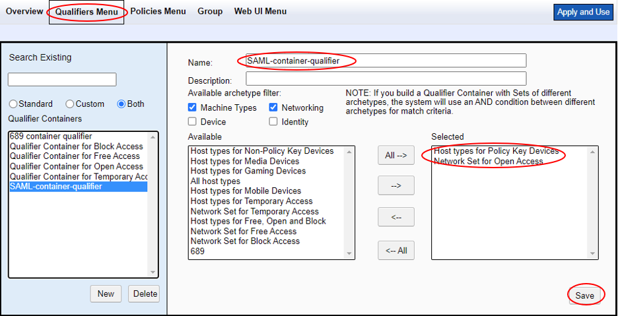Select the Standard radio button
Image resolution: width=618 pixels, height=316 pixels.
pos(13,104)
